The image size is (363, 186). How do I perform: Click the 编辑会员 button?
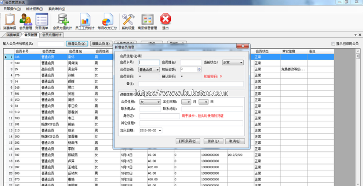click(x=101, y=44)
